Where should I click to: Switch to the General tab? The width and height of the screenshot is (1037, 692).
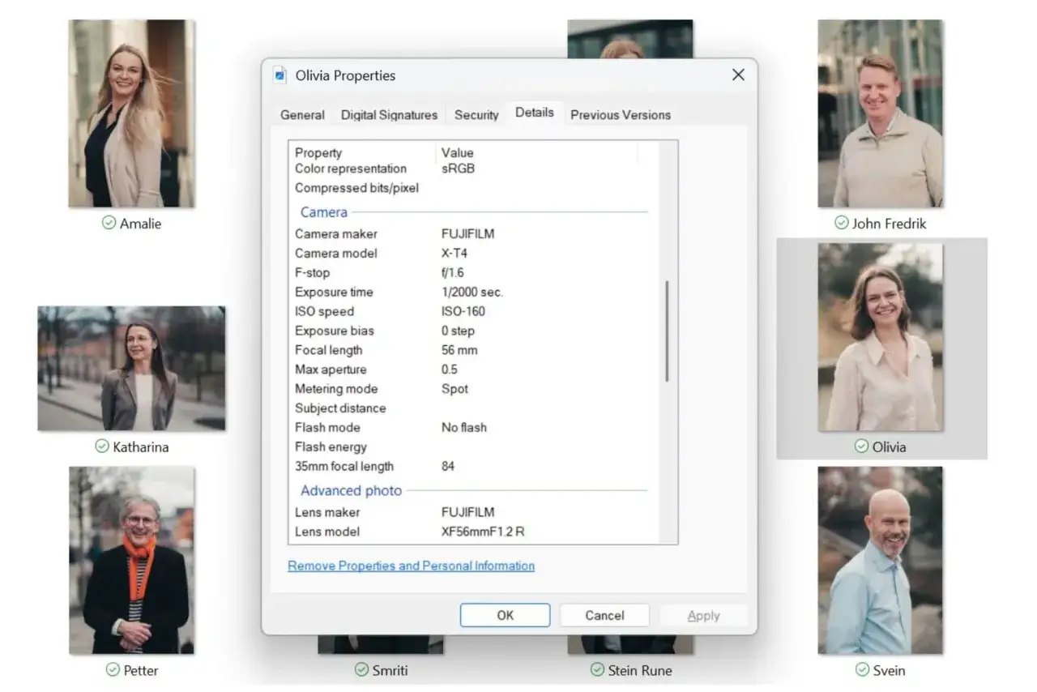(x=302, y=115)
